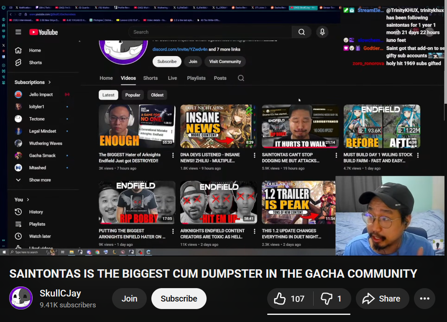The width and height of the screenshot is (447, 322).
Task: Click Join next to Visit Community
Action: [193, 61]
